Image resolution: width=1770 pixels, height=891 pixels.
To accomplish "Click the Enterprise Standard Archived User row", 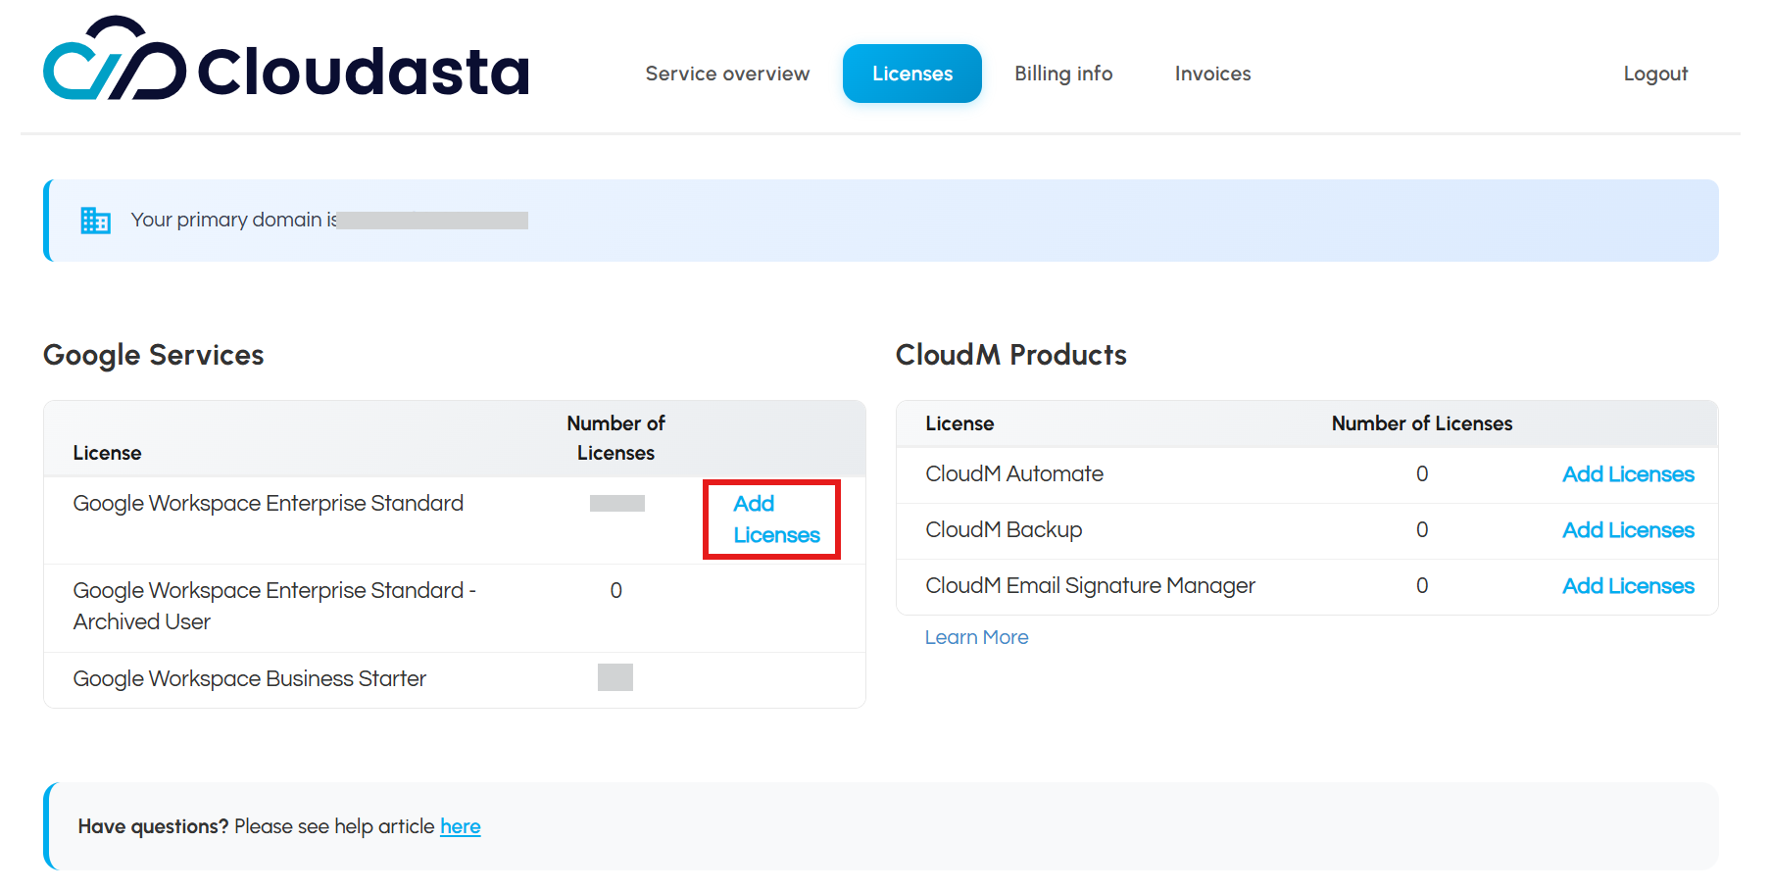I will [273, 606].
